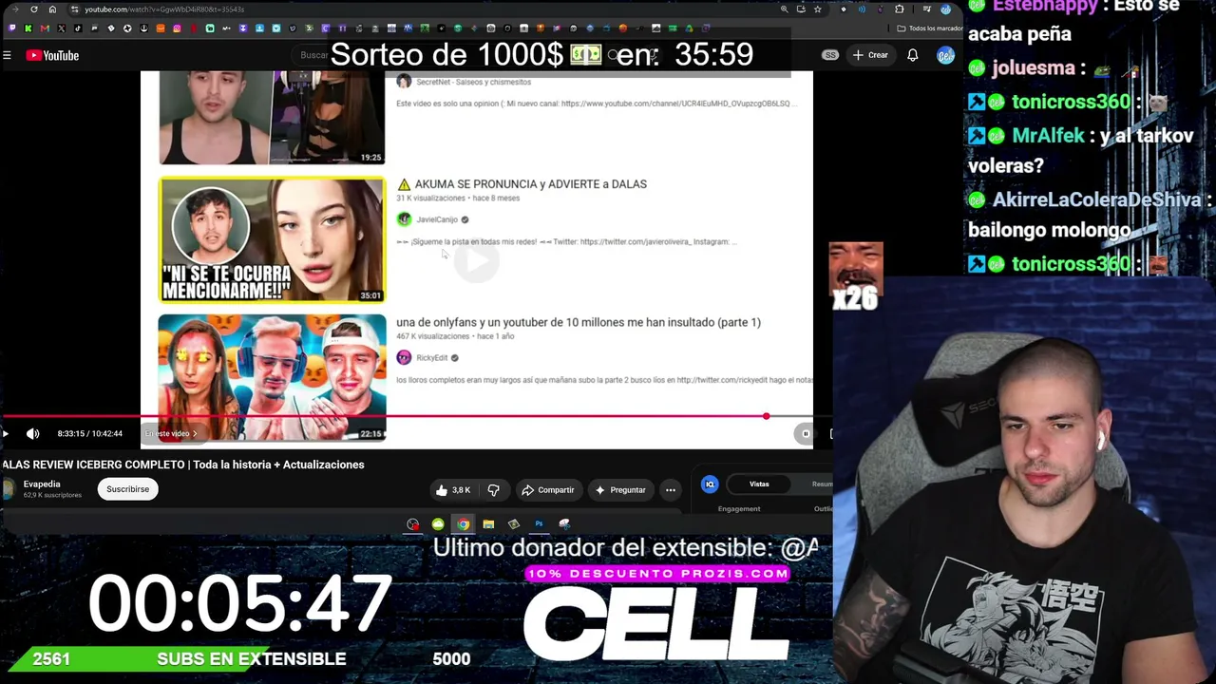
Task: Play the video with the play button
Action: (x=6, y=434)
